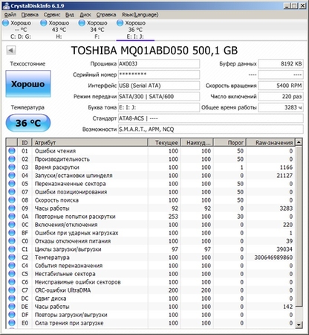Click the CrystalDiskInfo title bar app icon

pos(6,6)
